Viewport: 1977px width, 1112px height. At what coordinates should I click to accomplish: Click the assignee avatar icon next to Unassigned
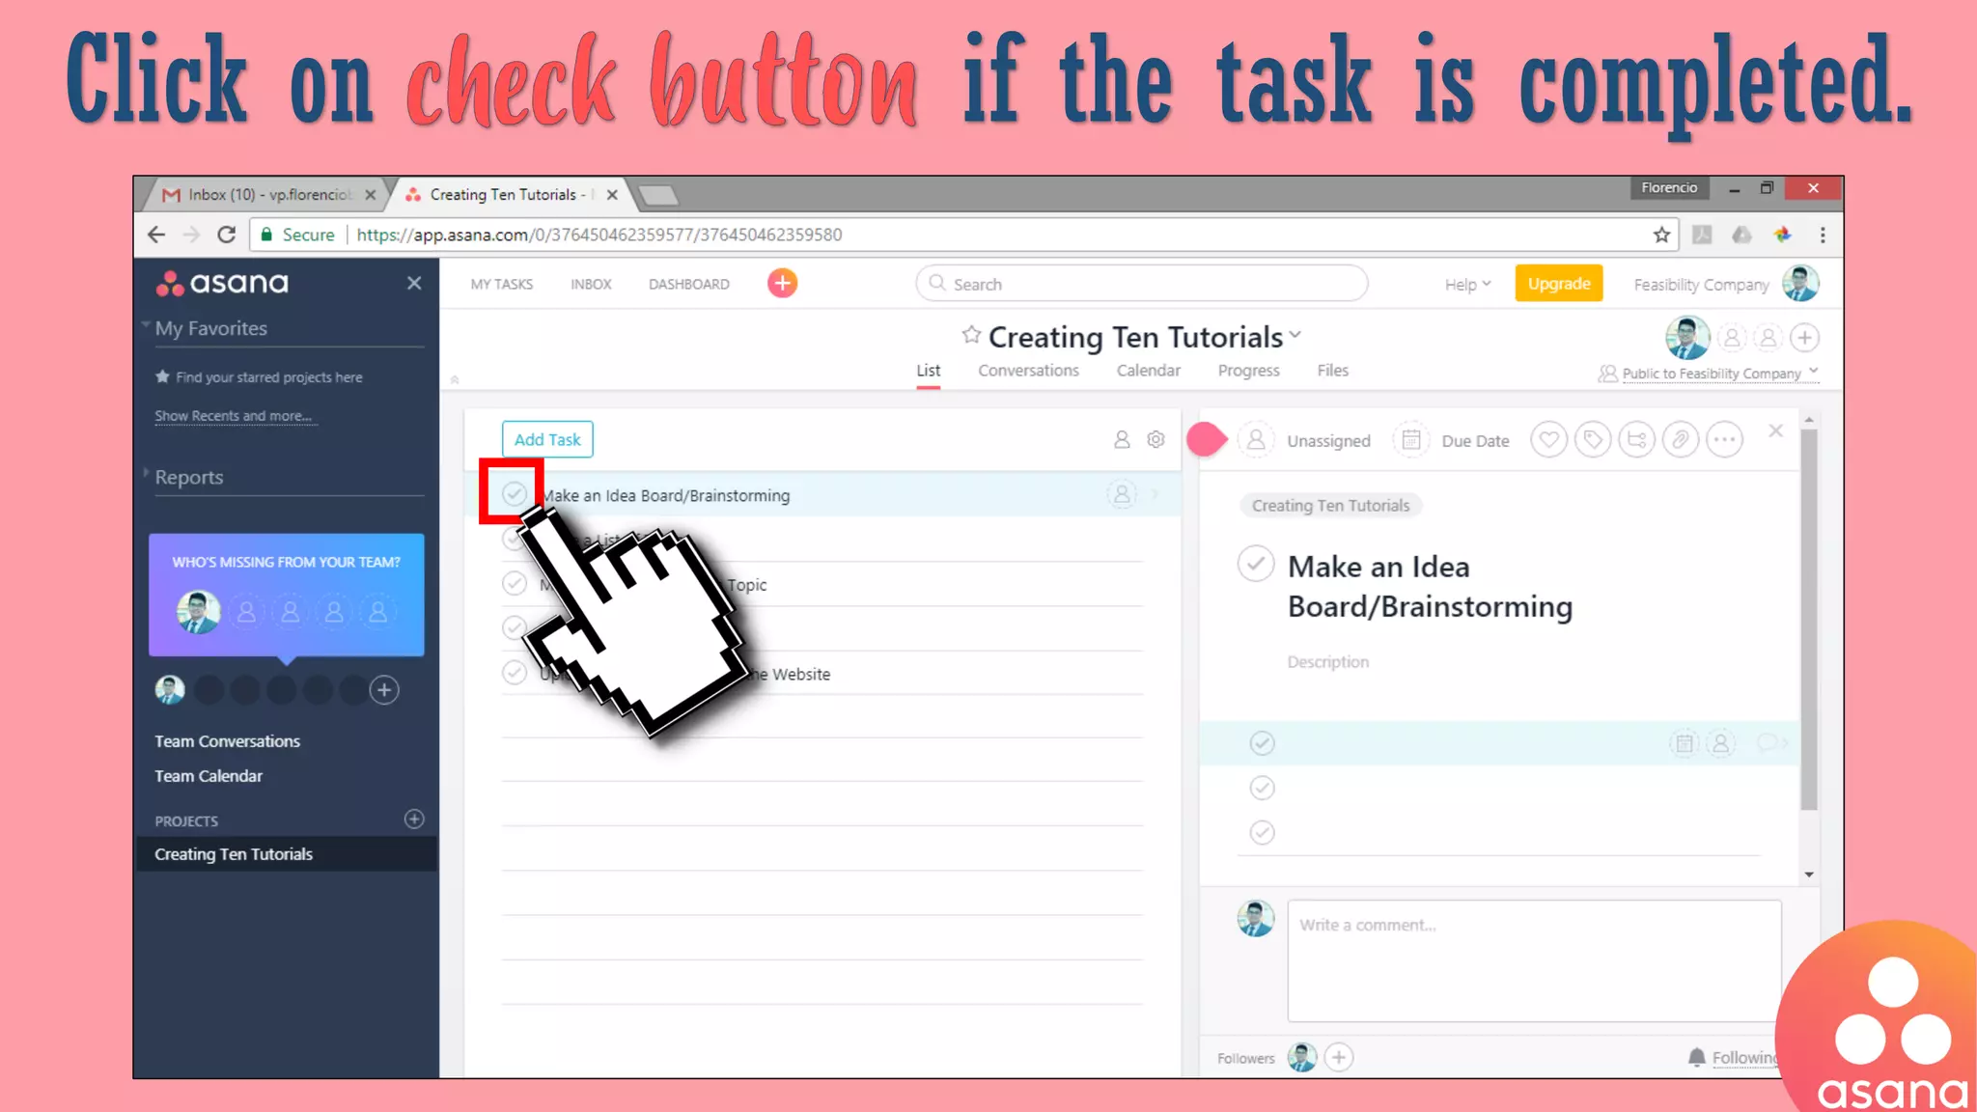click(x=1256, y=440)
